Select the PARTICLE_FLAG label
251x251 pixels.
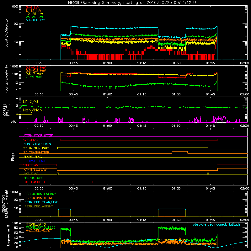point(35,169)
